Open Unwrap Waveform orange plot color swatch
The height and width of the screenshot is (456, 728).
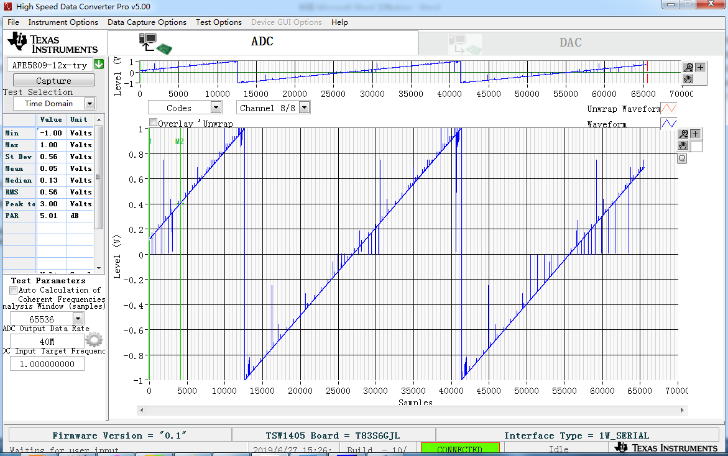pos(668,109)
